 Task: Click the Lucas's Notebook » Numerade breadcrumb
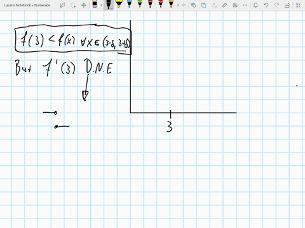27,5
